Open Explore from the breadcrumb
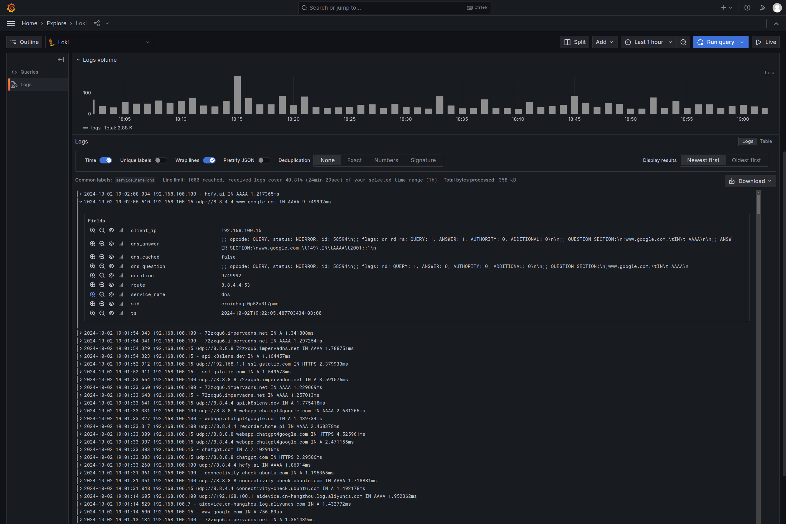 coord(56,23)
